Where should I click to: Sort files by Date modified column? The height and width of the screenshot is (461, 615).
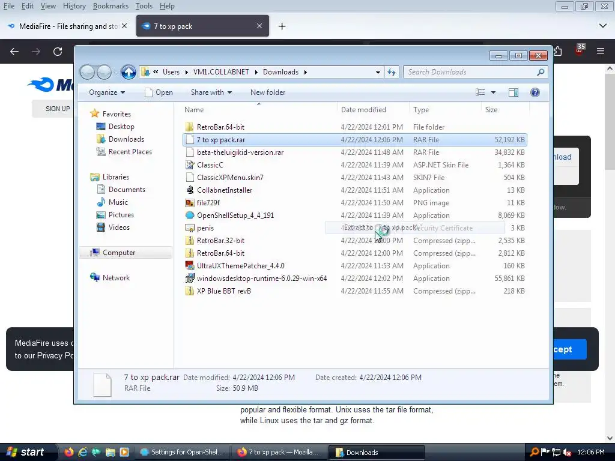click(363, 110)
